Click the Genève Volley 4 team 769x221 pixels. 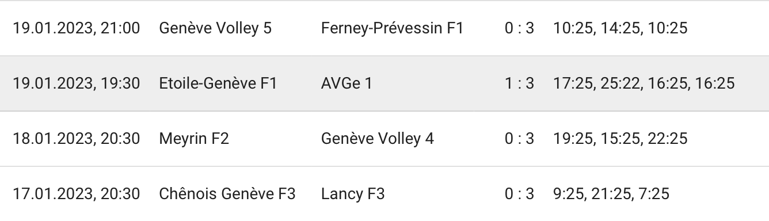(x=378, y=139)
